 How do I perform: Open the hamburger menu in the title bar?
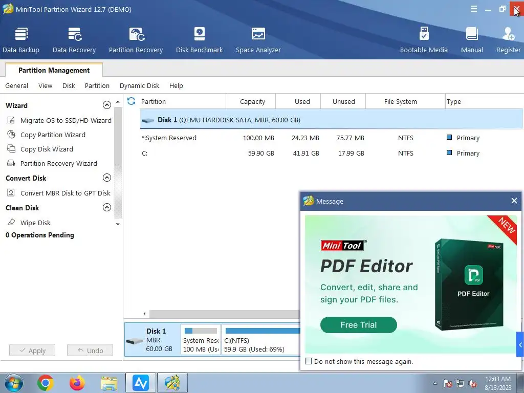pos(473,9)
